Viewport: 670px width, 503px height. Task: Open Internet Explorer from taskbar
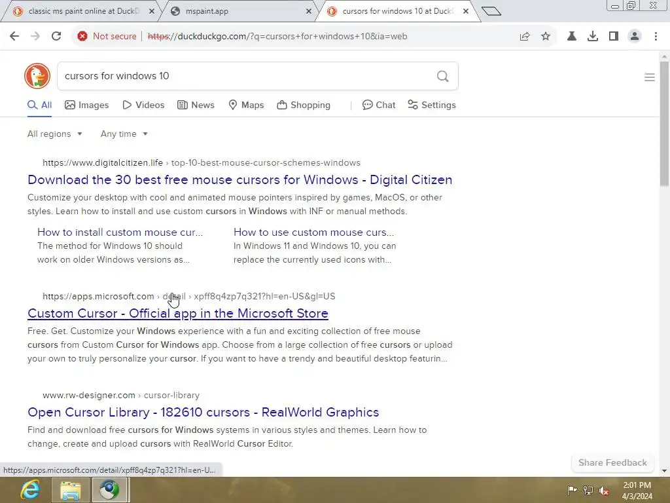(30, 490)
